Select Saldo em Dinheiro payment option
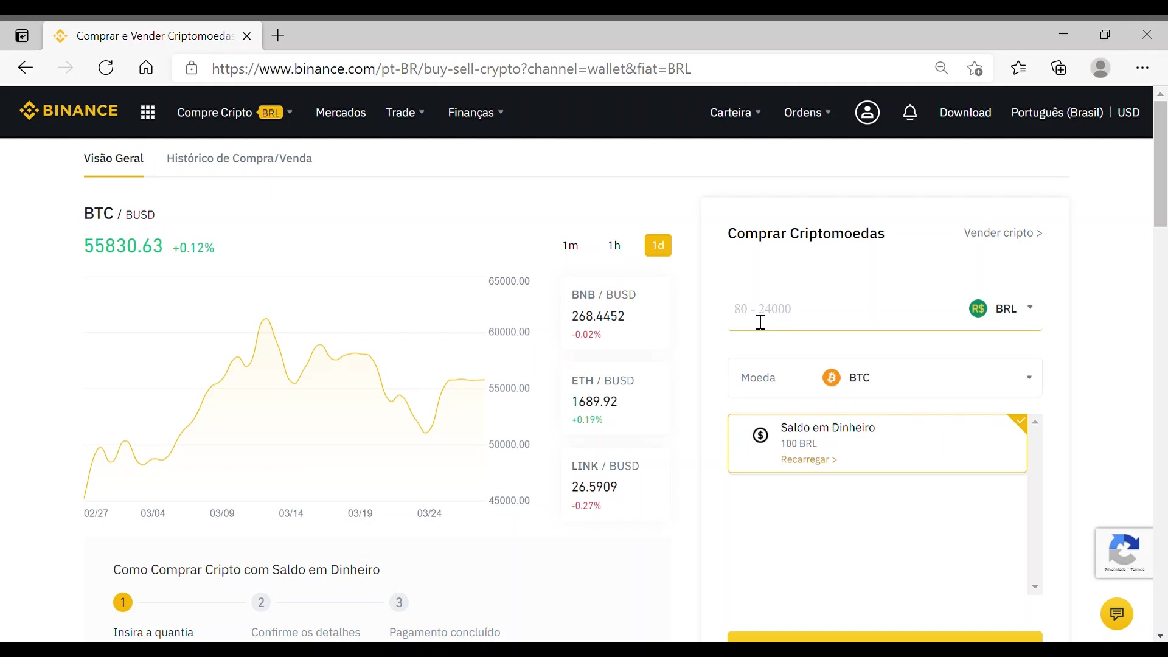 click(877, 443)
